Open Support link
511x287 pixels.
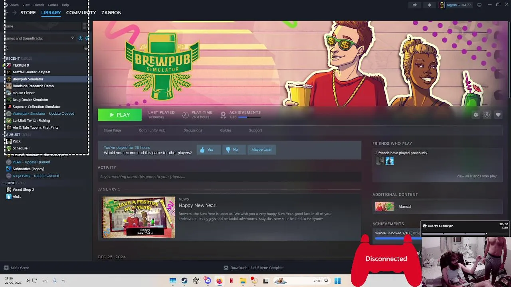[x=255, y=130]
